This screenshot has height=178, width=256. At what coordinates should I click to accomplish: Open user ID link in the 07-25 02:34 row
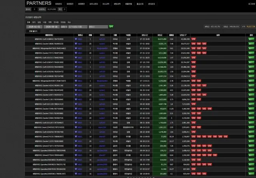(102, 48)
